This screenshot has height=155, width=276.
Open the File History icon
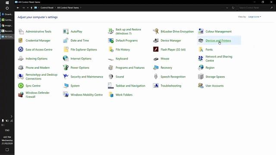(111, 50)
